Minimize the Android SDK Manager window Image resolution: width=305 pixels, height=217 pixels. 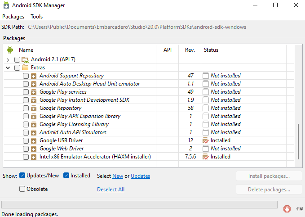[x=255, y=5]
